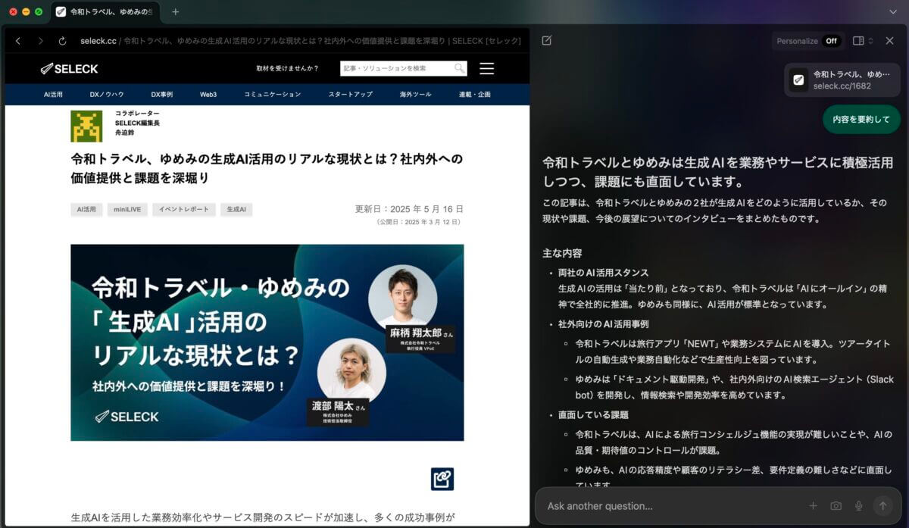Open the 連載・企画 navigation category
This screenshot has height=528, width=909.
[x=475, y=95]
